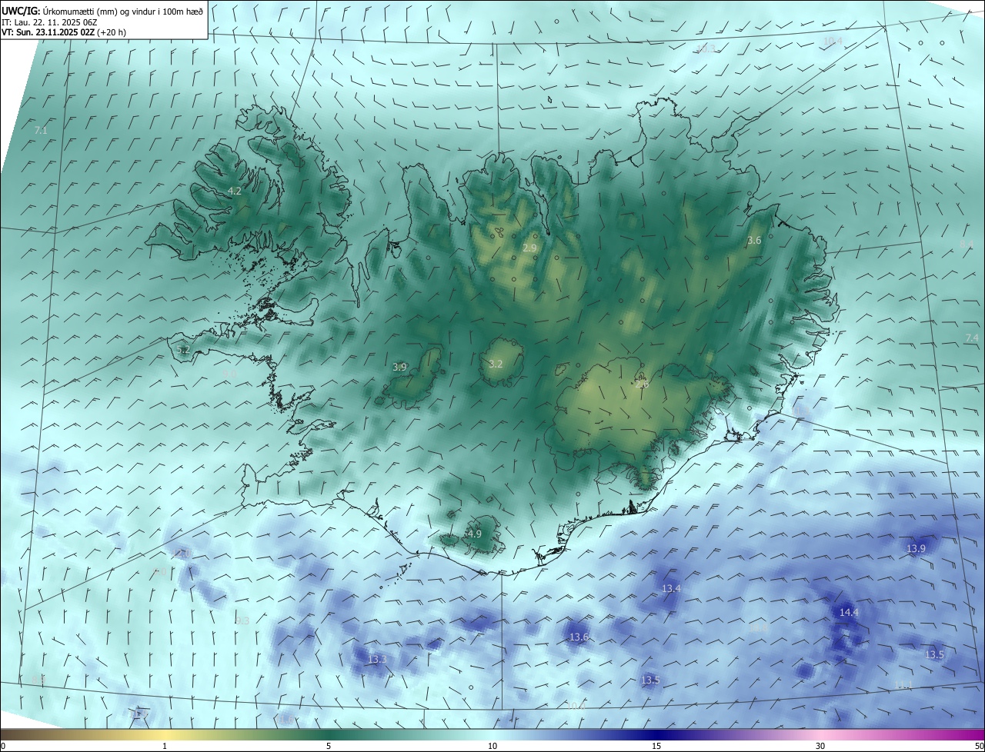Click the 7.4 value label
This screenshot has width=985, height=752.
pyautogui.click(x=972, y=338)
